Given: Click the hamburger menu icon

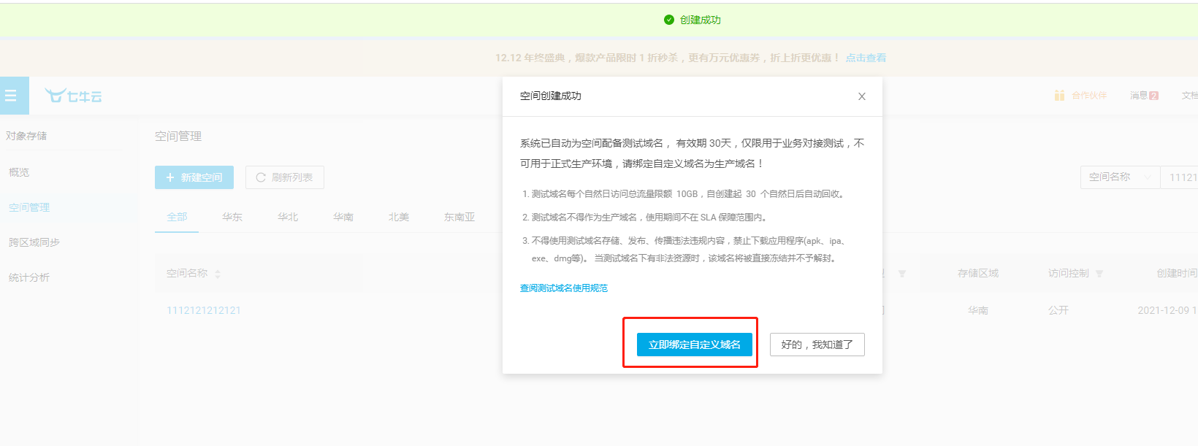Looking at the screenshot, I should point(11,96).
